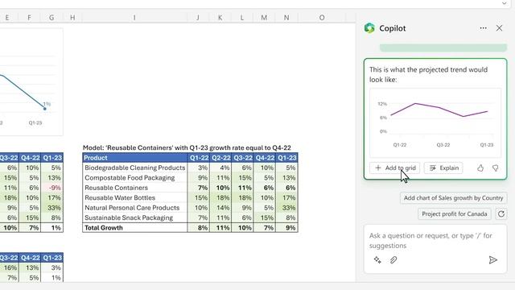The height and width of the screenshot is (290, 515).
Task: Open the sparkle prompt guide icon
Action: (377, 259)
